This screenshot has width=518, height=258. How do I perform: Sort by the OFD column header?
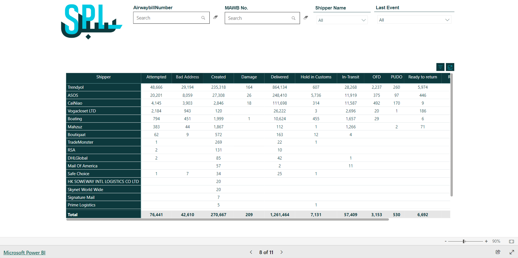pyautogui.click(x=377, y=77)
